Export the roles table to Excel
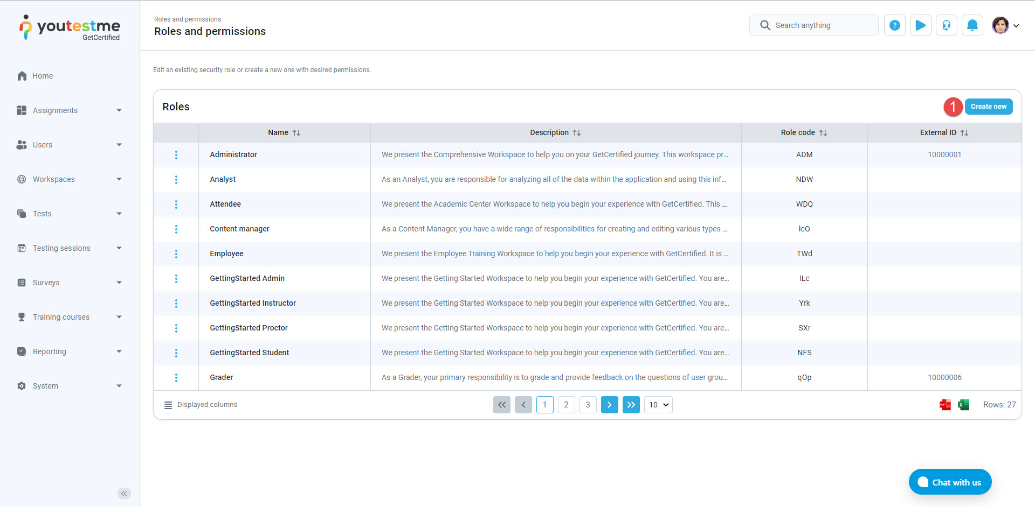The width and height of the screenshot is (1035, 507). point(963,405)
